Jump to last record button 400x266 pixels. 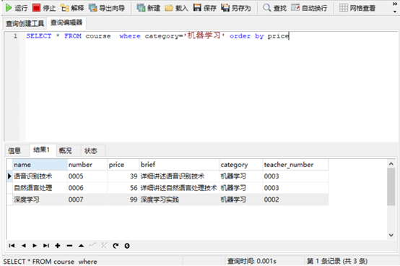46,246
